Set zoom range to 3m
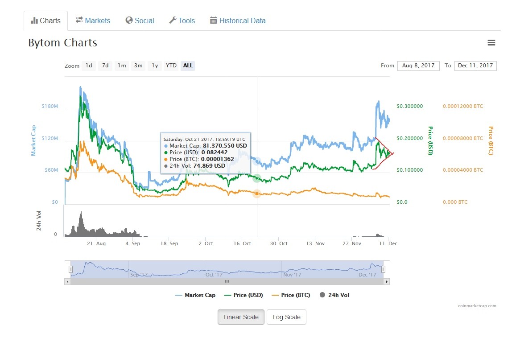 [138, 66]
